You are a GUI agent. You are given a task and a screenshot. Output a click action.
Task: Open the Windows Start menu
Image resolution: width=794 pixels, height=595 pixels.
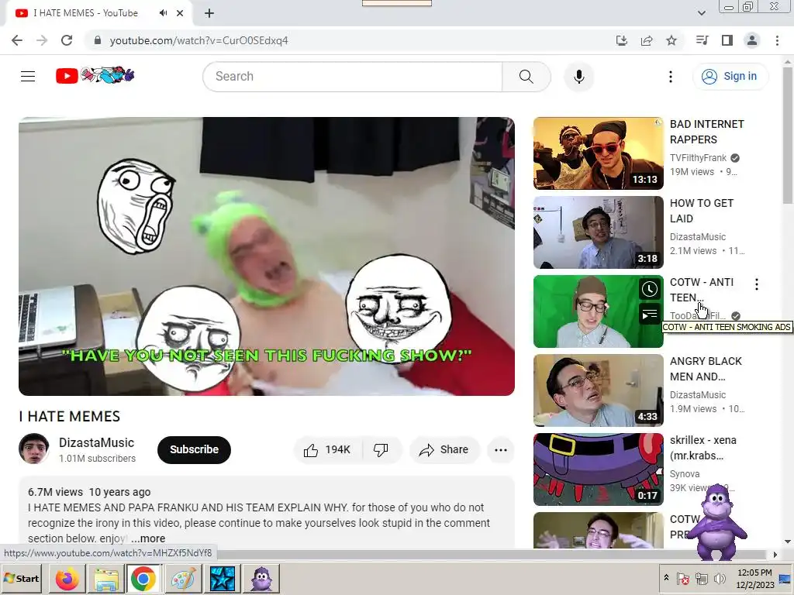22,578
